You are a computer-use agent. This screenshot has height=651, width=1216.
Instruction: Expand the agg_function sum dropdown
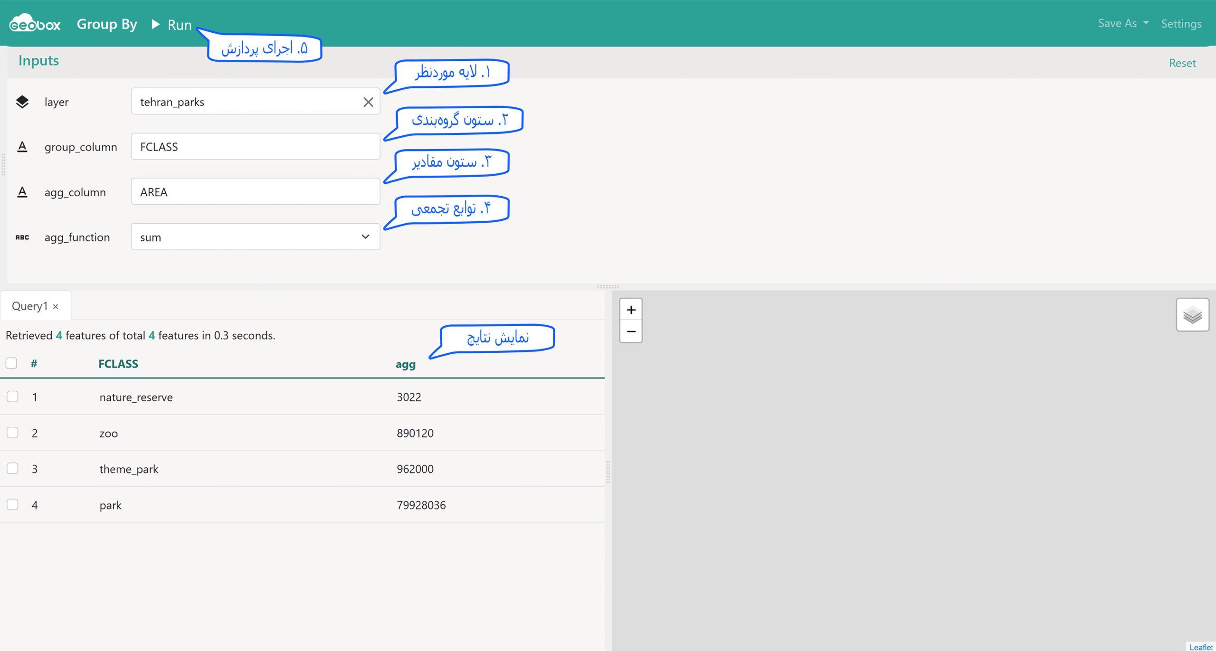click(256, 236)
